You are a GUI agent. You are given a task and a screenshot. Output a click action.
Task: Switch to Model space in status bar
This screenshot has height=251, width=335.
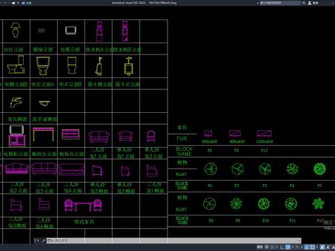(x=260, y=247)
